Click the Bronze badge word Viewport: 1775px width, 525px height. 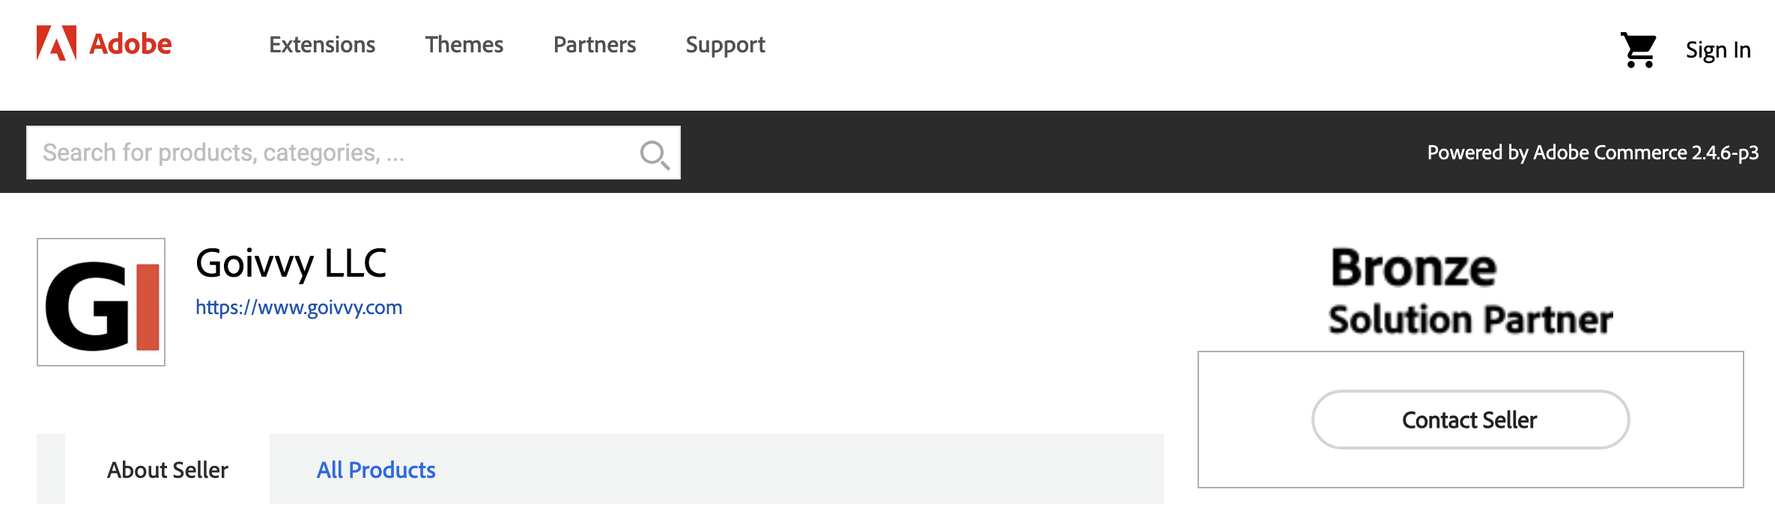pos(1413,268)
